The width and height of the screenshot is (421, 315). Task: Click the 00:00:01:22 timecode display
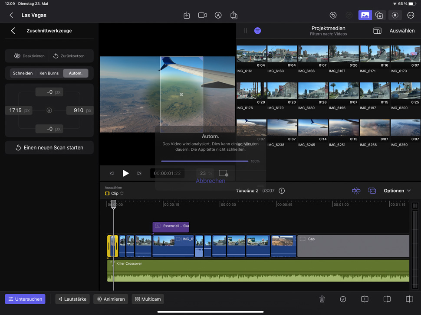pos(167,173)
